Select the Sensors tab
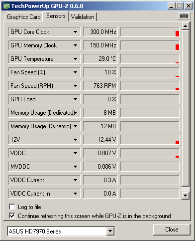The width and height of the screenshot is (195, 241). pos(56,16)
